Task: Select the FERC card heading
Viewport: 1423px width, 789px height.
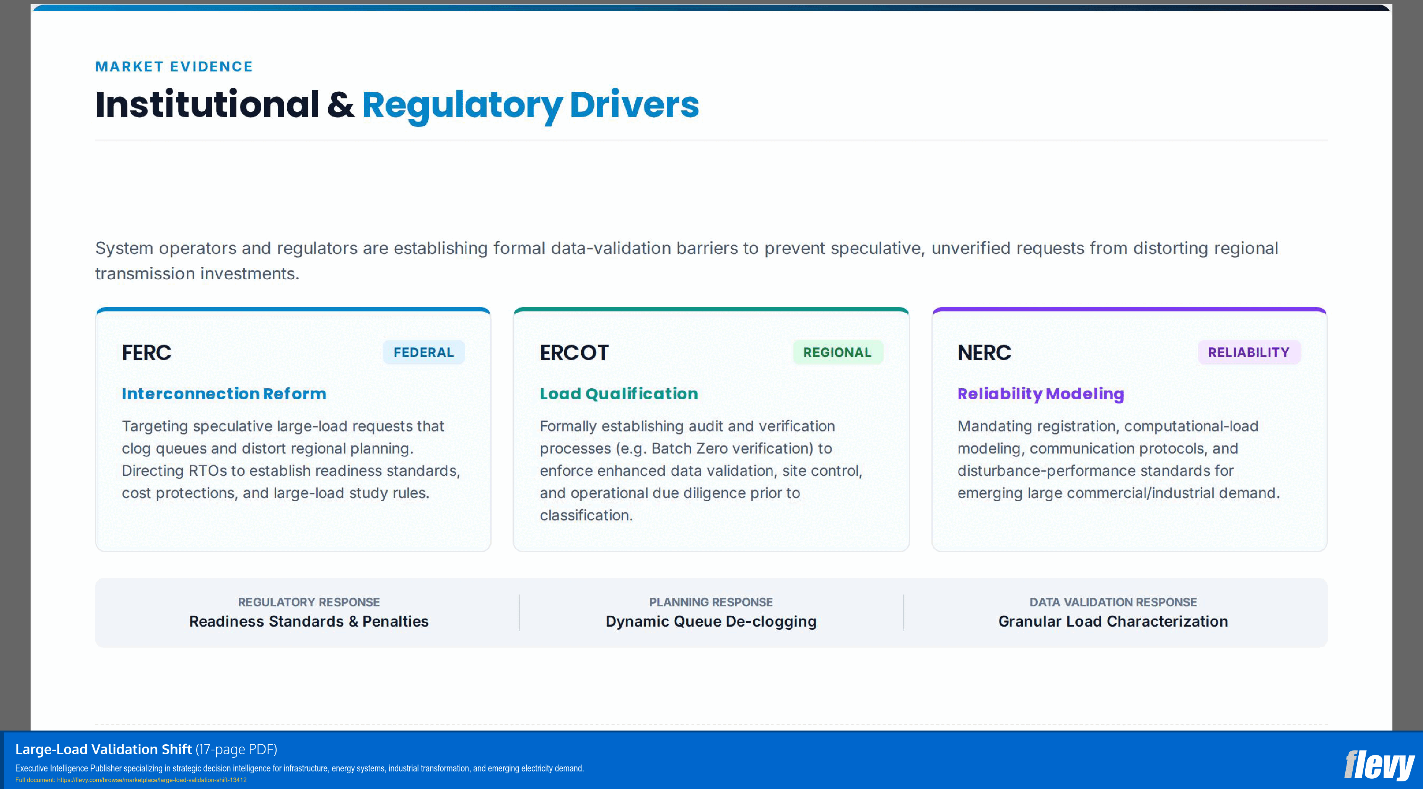Action: pos(147,353)
